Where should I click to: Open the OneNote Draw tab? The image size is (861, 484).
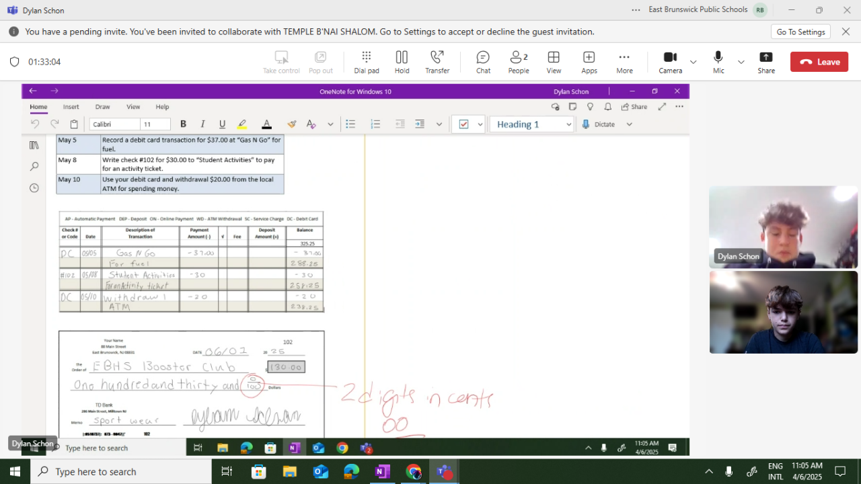pos(102,107)
